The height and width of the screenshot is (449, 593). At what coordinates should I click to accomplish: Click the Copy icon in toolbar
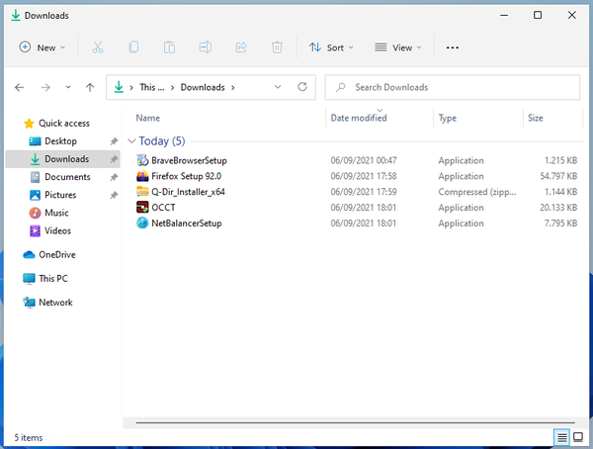click(x=133, y=47)
